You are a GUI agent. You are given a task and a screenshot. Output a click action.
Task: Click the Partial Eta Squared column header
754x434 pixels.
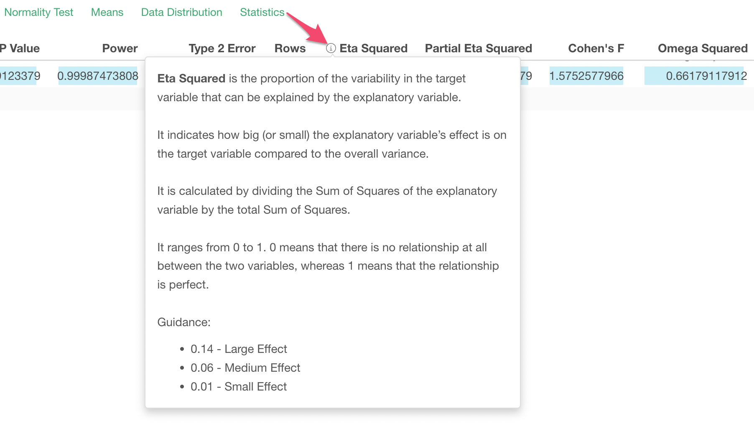click(x=479, y=49)
